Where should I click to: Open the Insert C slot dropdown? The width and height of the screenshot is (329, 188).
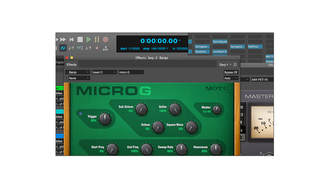[104, 72]
